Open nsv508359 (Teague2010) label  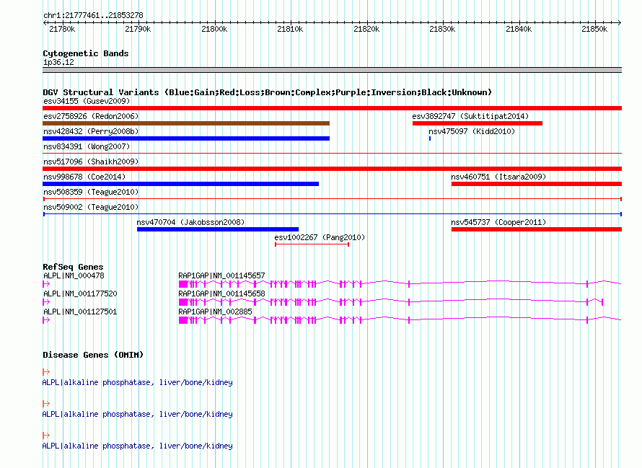tap(91, 192)
